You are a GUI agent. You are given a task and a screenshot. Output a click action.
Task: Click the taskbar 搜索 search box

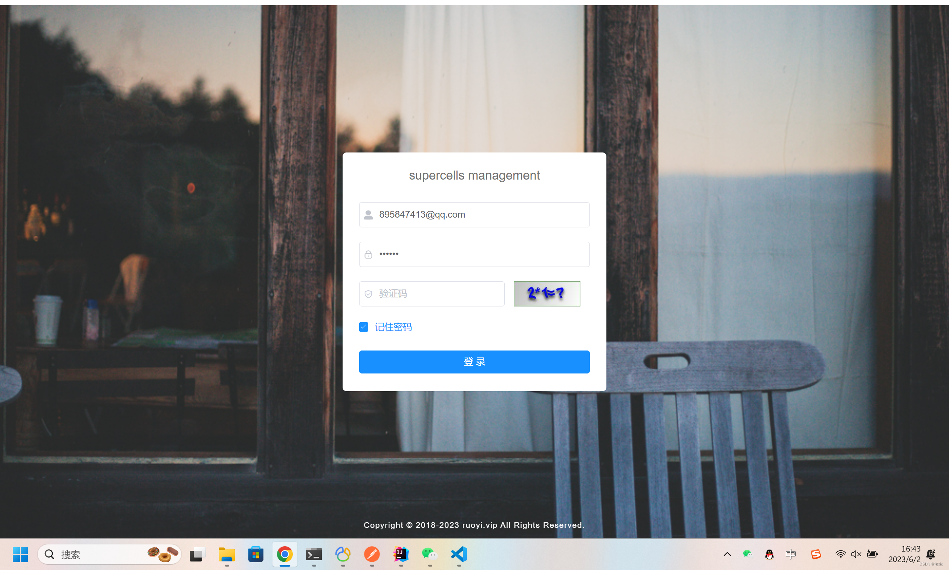point(109,554)
